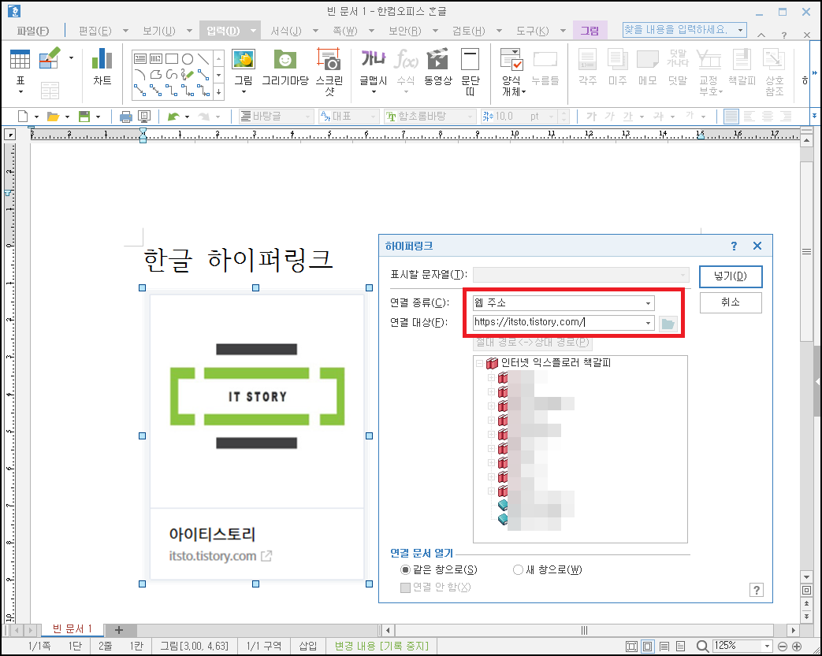The width and height of the screenshot is (822, 656).
Task: Zoom in with the plus icon
Action: (797, 646)
